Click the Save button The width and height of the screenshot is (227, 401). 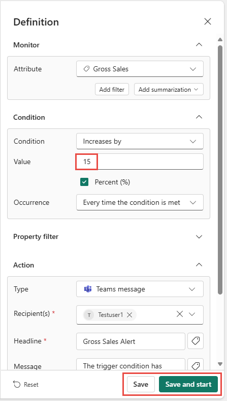click(x=141, y=384)
